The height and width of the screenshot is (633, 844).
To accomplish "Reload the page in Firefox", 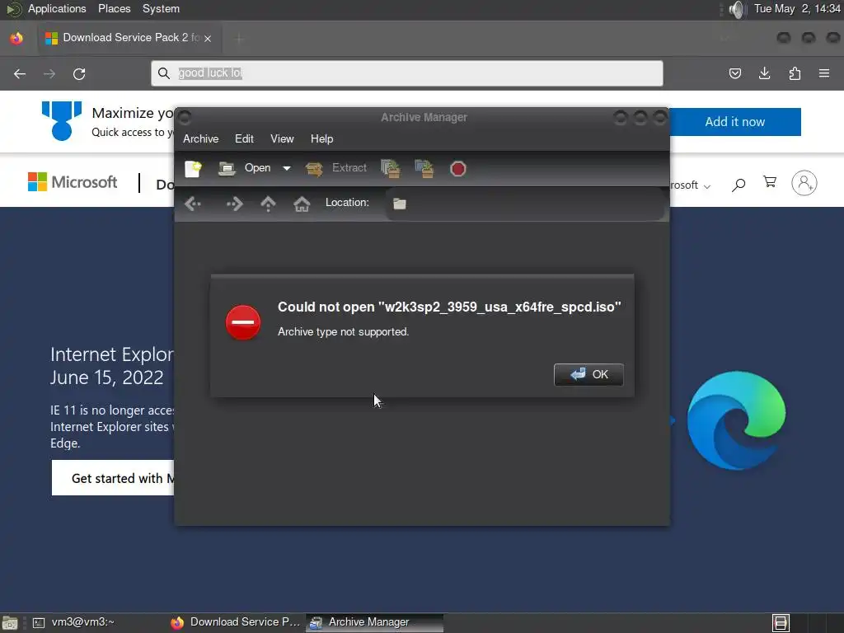I will tap(79, 73).
